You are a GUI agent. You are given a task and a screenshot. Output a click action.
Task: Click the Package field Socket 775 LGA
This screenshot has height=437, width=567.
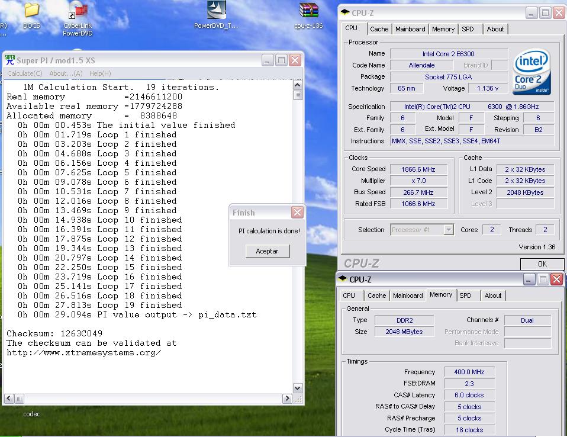click(449, 77)
